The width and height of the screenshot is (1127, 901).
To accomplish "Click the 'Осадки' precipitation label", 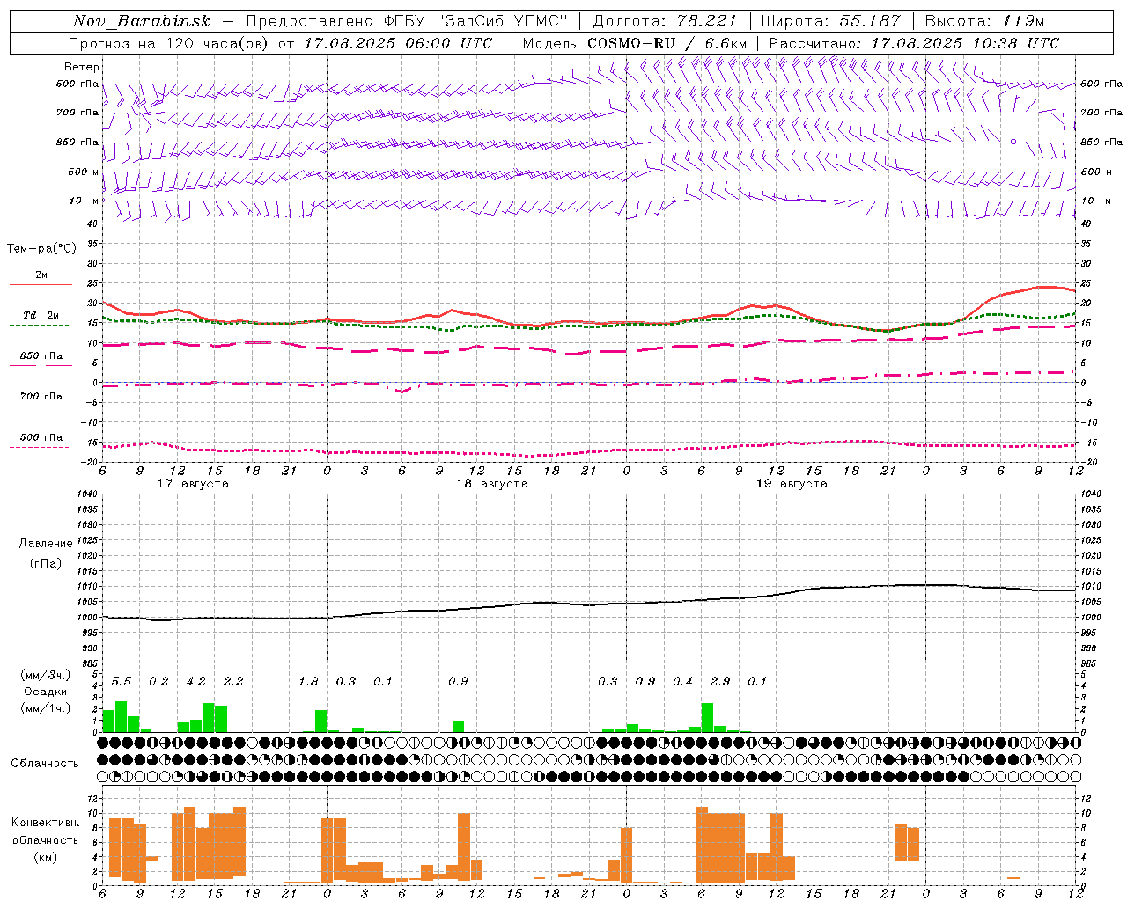I will tap(45, 692).
